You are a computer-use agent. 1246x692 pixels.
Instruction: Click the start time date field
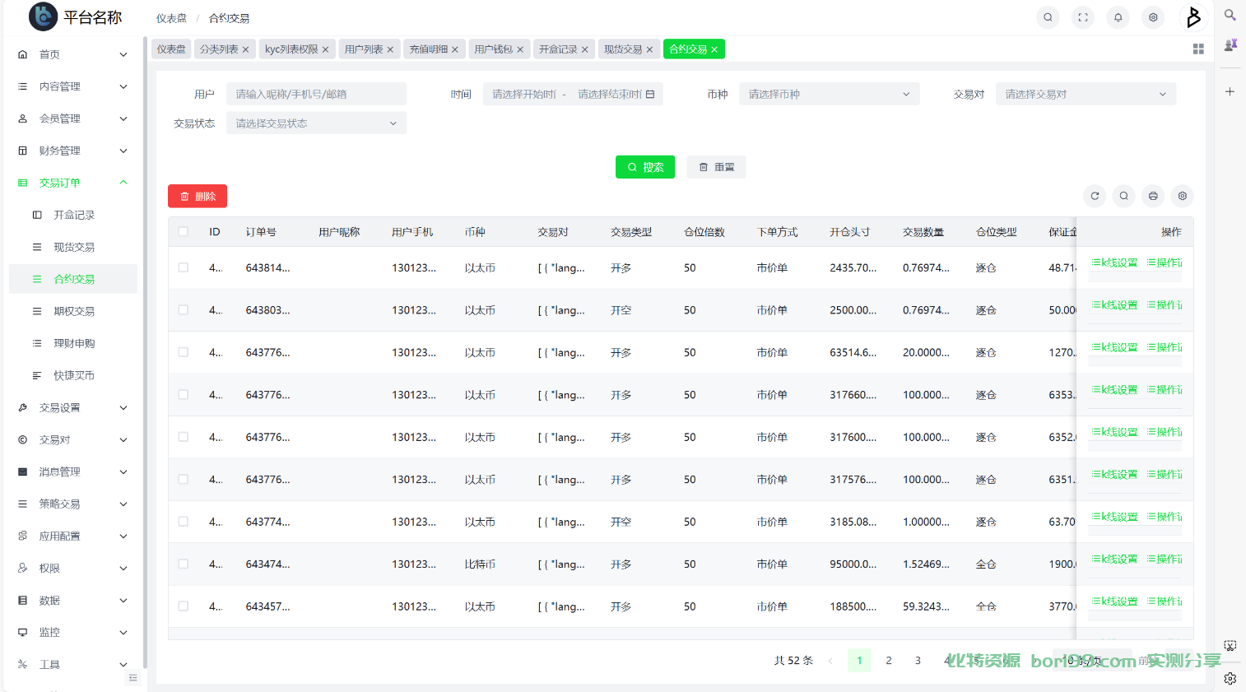[524, 94]
